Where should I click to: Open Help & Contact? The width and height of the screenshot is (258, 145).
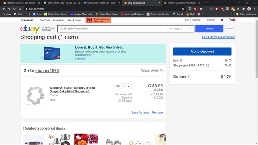75,20
